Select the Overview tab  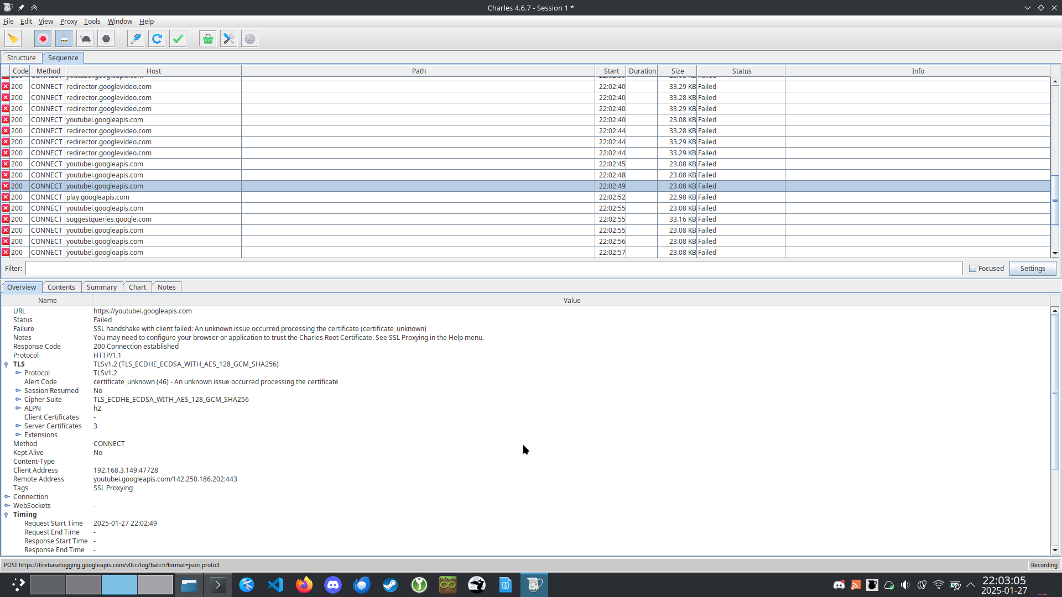(x=22, y=287)
